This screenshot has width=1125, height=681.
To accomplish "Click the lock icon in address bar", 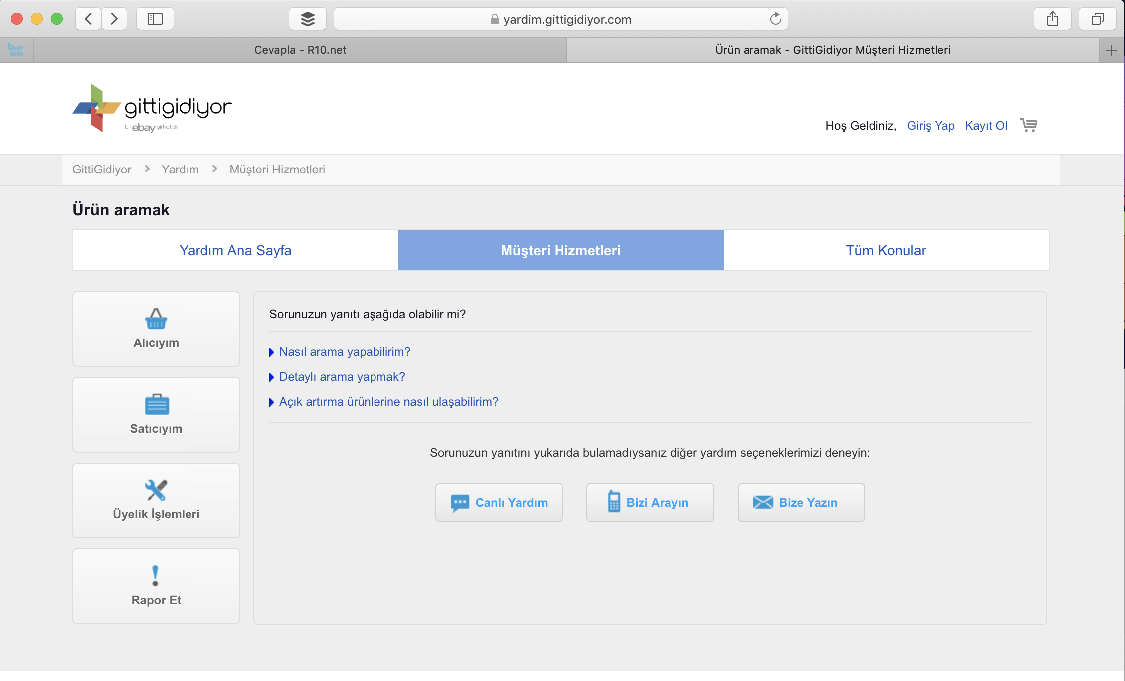I will tap(494, 19).
